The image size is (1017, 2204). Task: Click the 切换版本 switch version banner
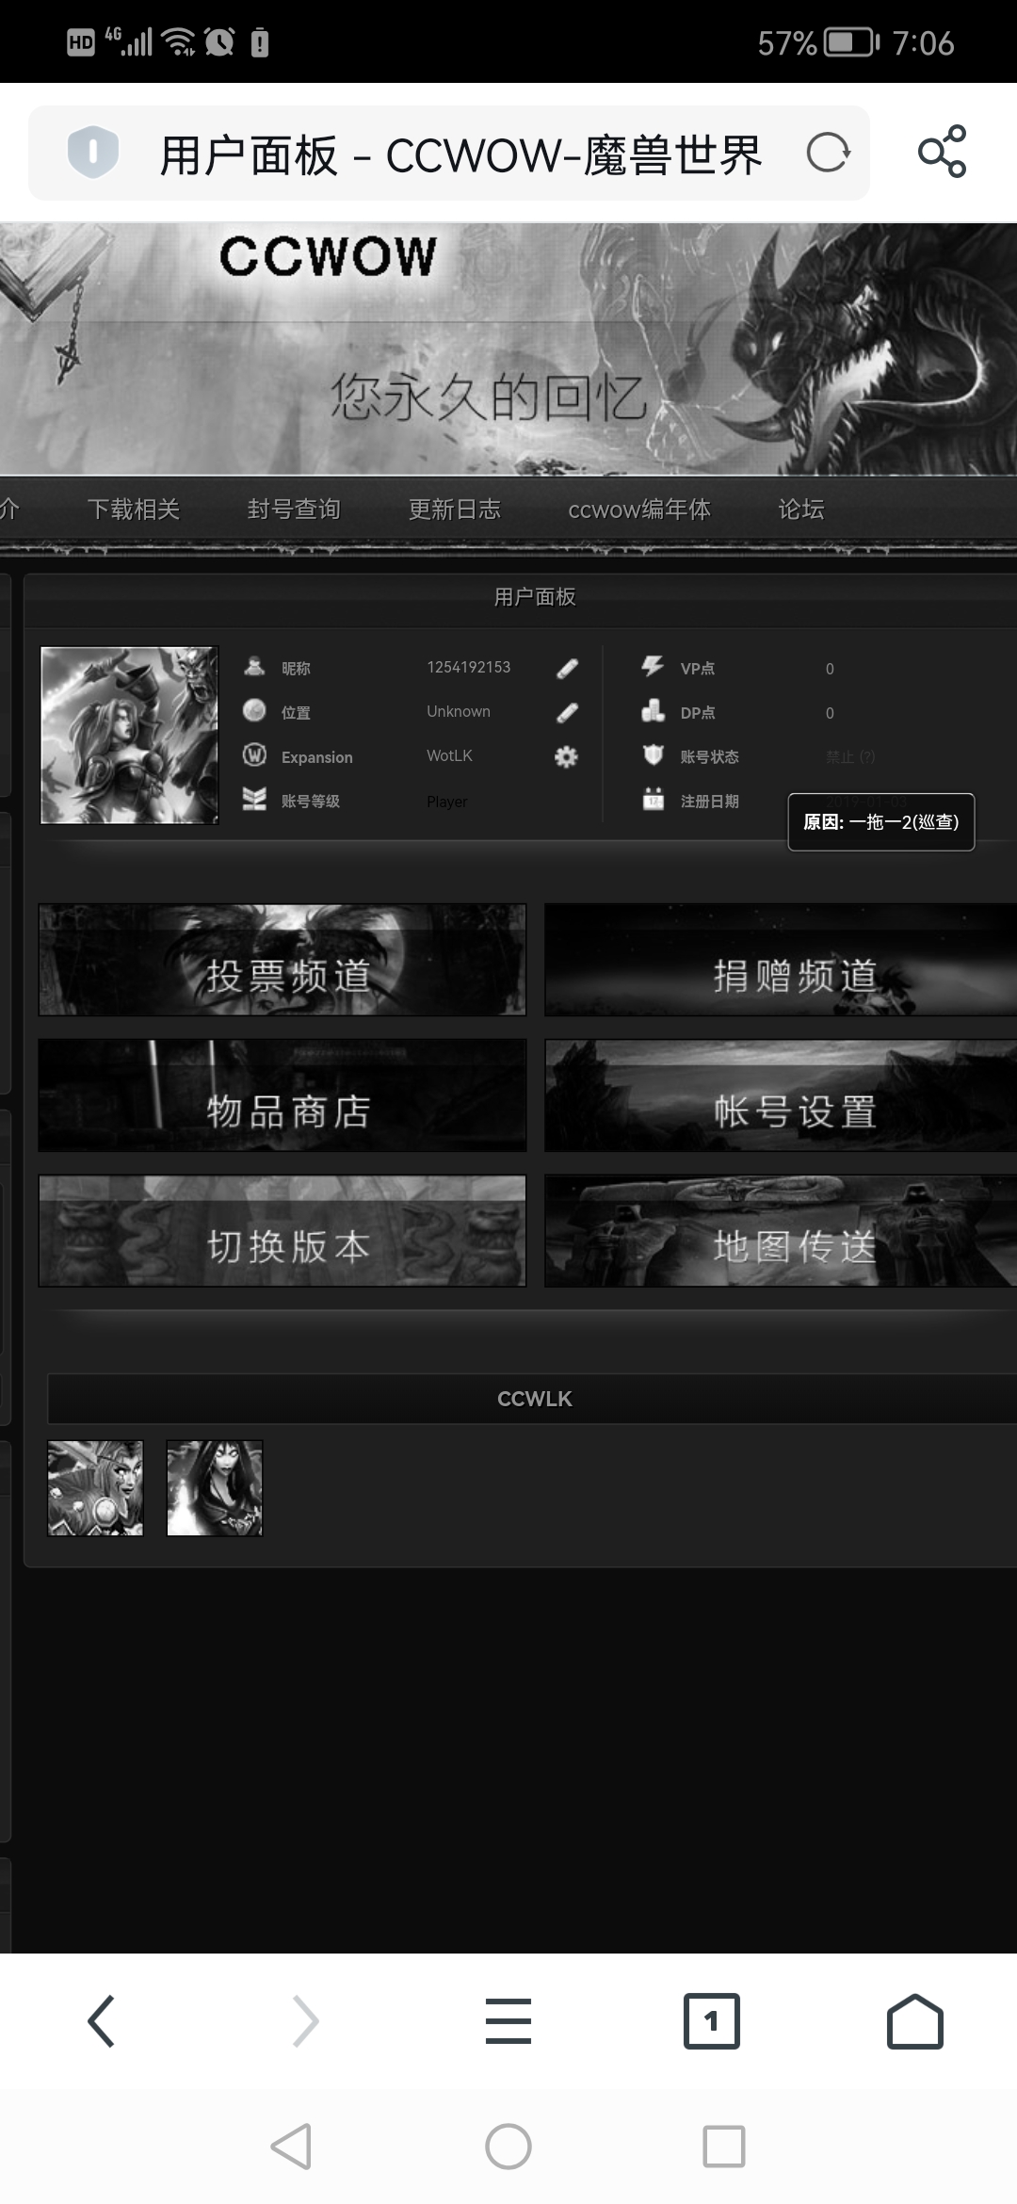click(x=282, y=1231)
